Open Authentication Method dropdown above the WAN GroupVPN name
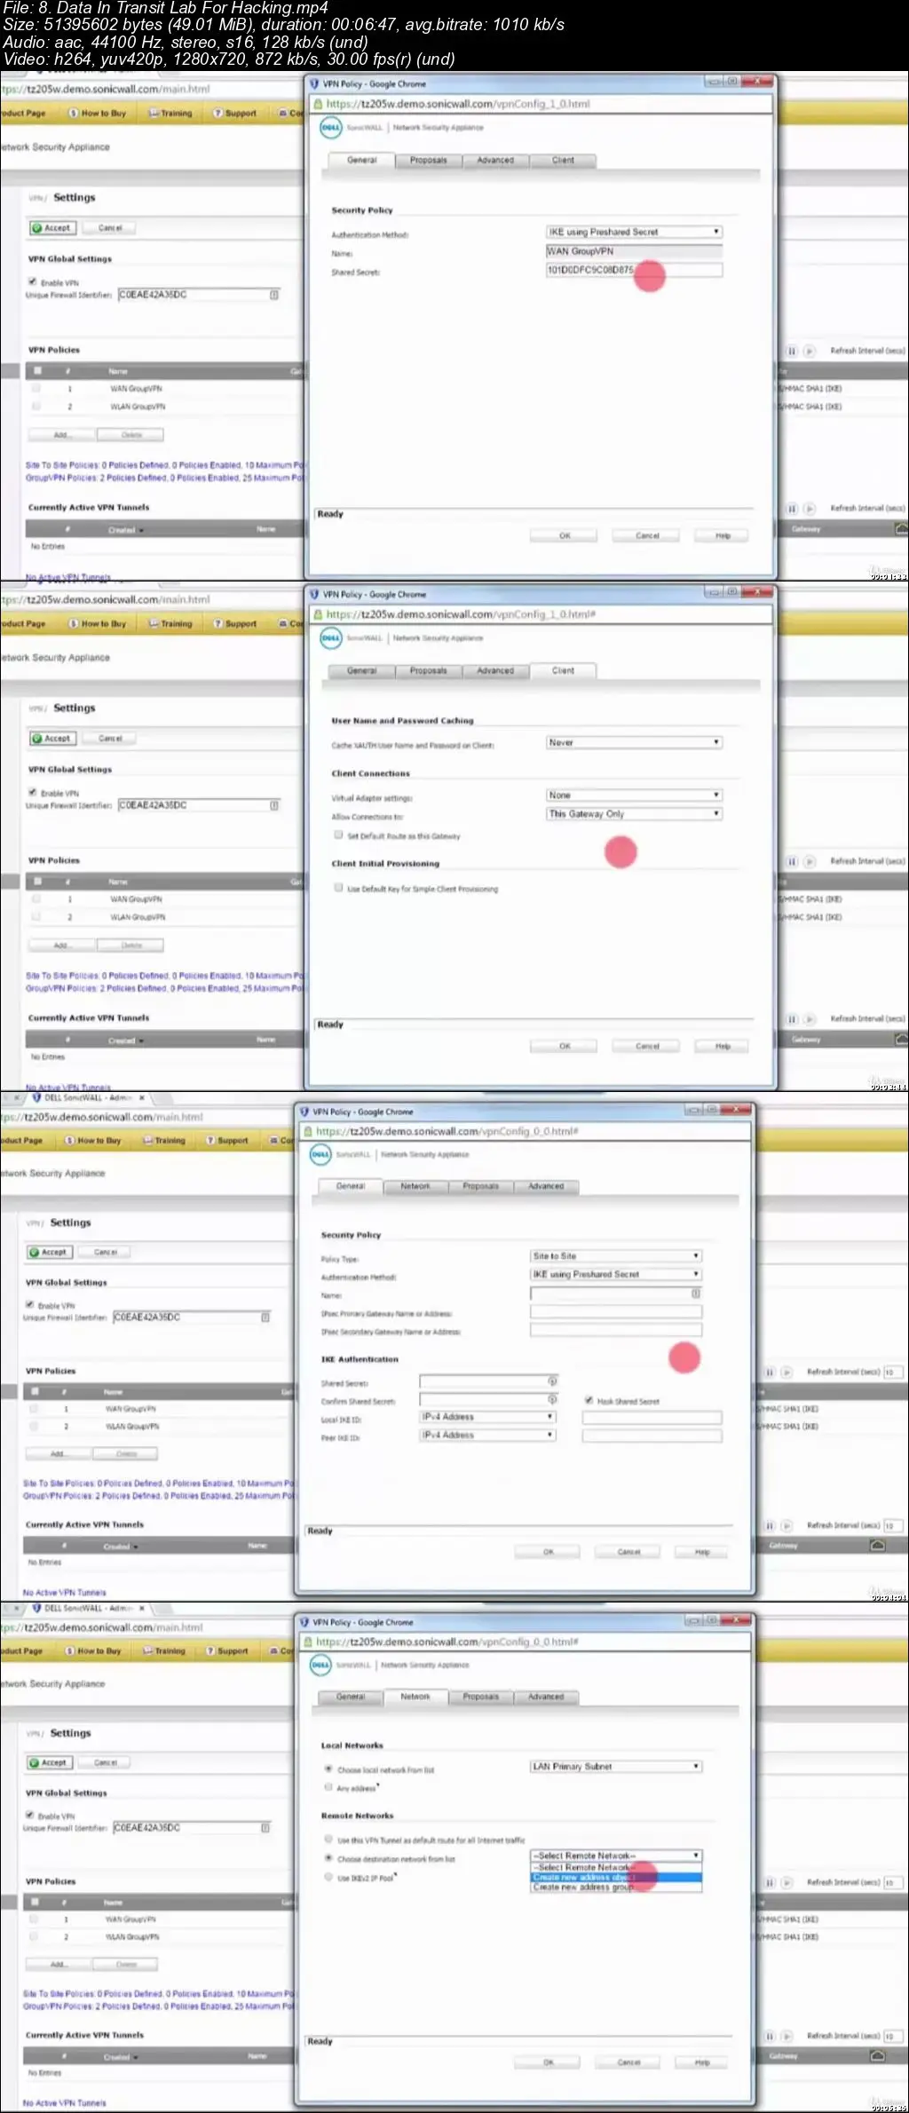 pyautogui.click(x=634, y=232)
